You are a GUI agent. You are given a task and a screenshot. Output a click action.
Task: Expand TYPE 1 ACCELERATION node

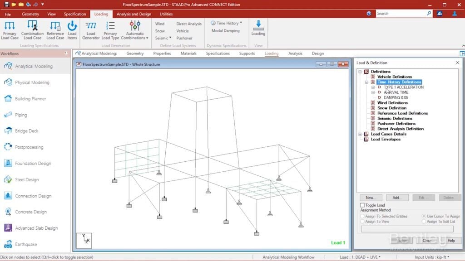373,87
